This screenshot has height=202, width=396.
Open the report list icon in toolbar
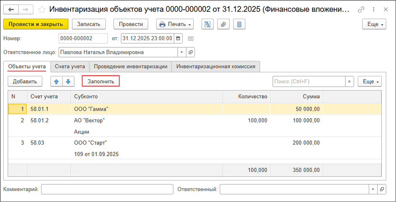coord(239,24)
